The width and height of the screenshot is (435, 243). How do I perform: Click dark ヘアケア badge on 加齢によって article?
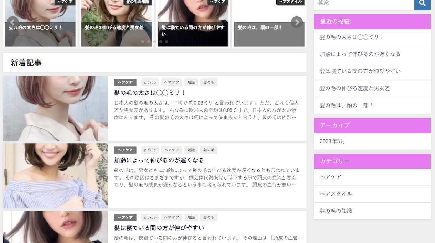(x=125, y=150)
